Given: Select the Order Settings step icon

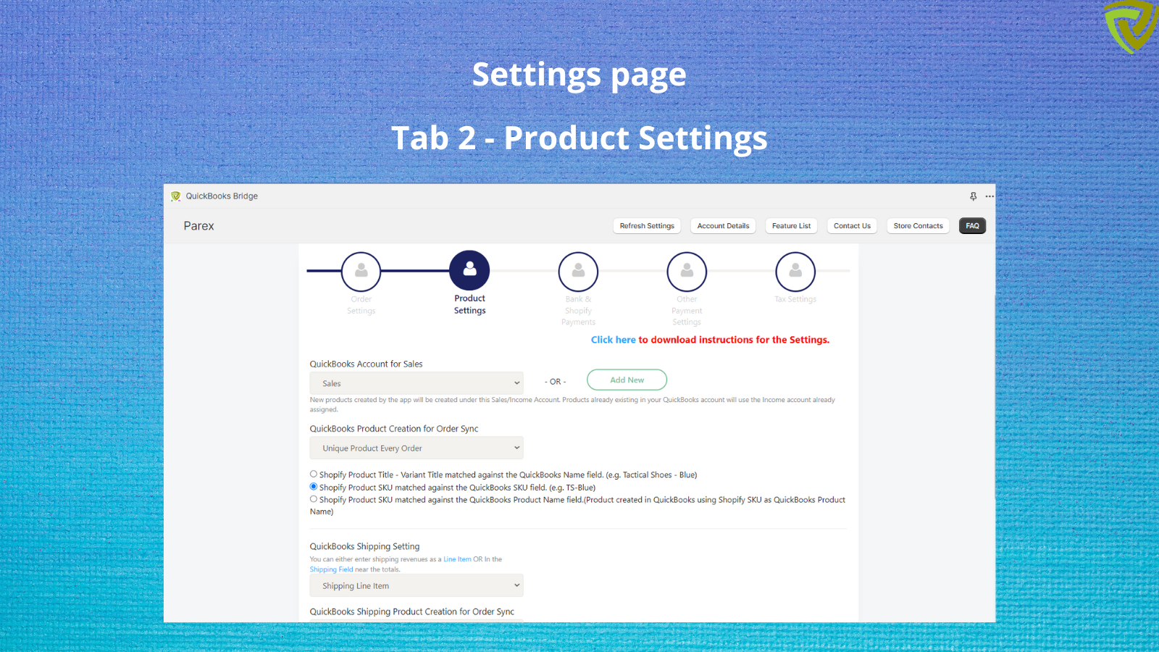Looking at the screenshot, I should point(361,270).
